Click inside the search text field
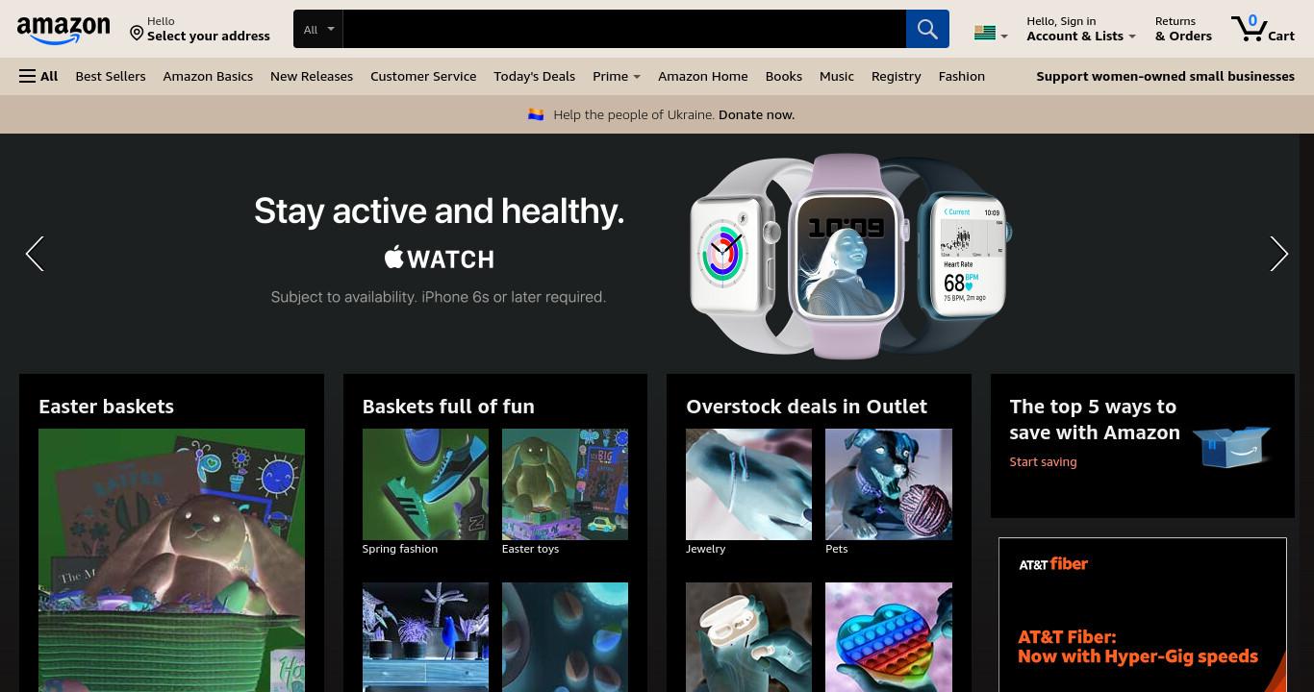 (x=624, y=29)
